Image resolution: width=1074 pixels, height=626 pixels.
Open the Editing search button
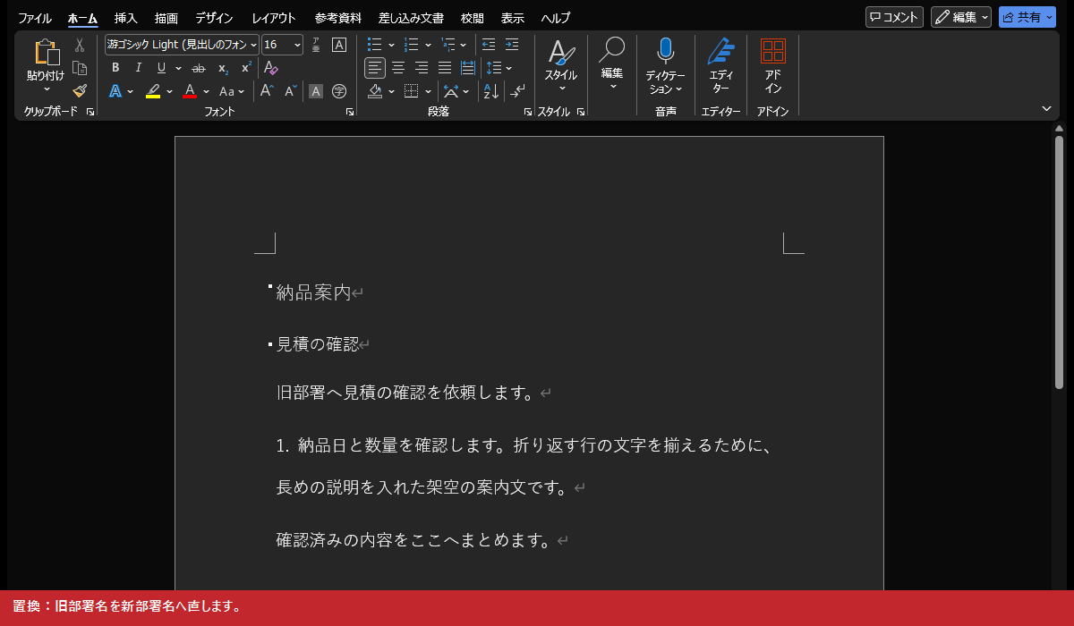coord(612,64)
